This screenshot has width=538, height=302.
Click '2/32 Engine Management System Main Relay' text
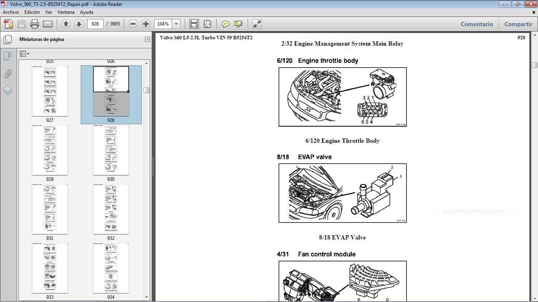coord(343,44)
